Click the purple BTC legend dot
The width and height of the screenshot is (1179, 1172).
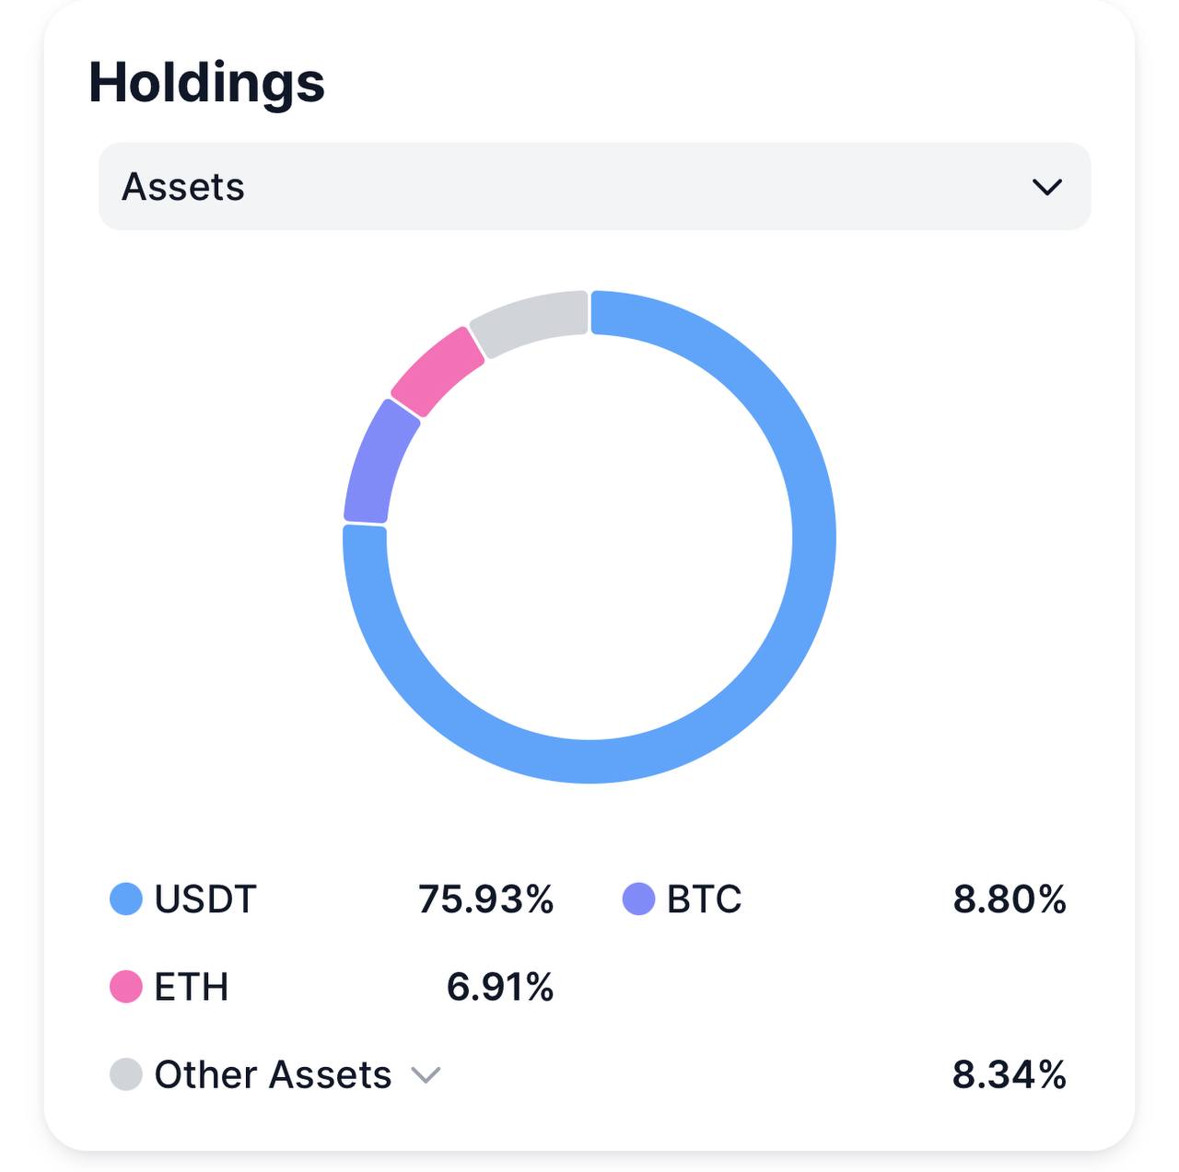pos(638,899)
